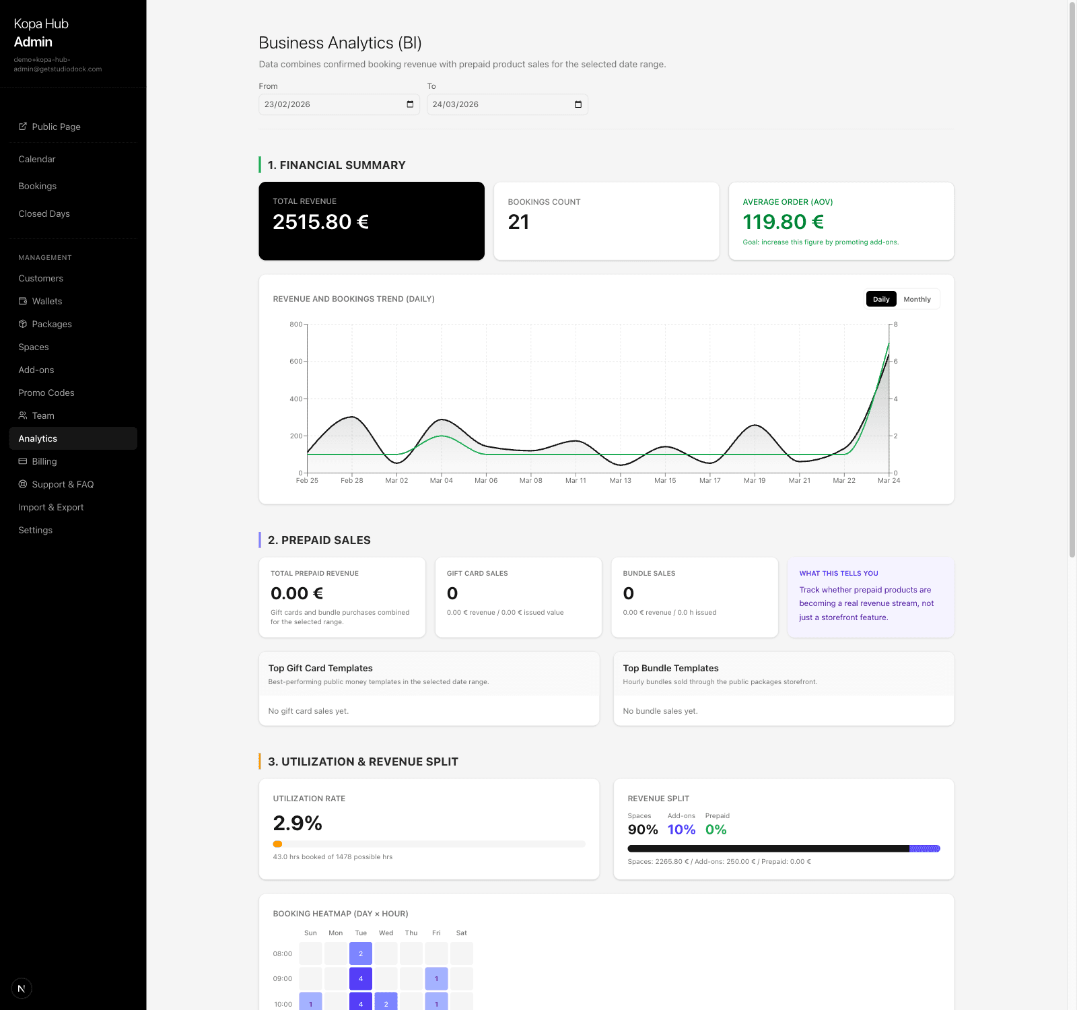
Task: Navigate to Closed Days
Action: (44, 213)
